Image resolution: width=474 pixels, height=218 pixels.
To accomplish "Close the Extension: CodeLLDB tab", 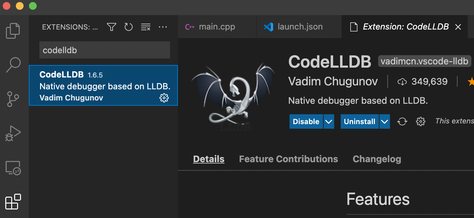I will [458, 27].
